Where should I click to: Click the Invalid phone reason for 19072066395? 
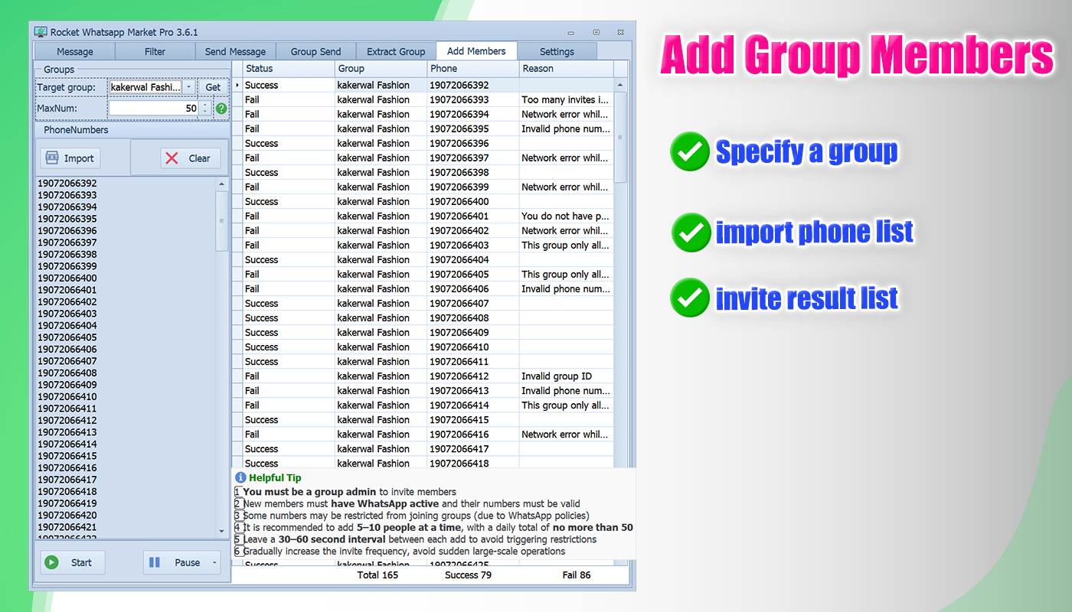[x=566, y=129]
